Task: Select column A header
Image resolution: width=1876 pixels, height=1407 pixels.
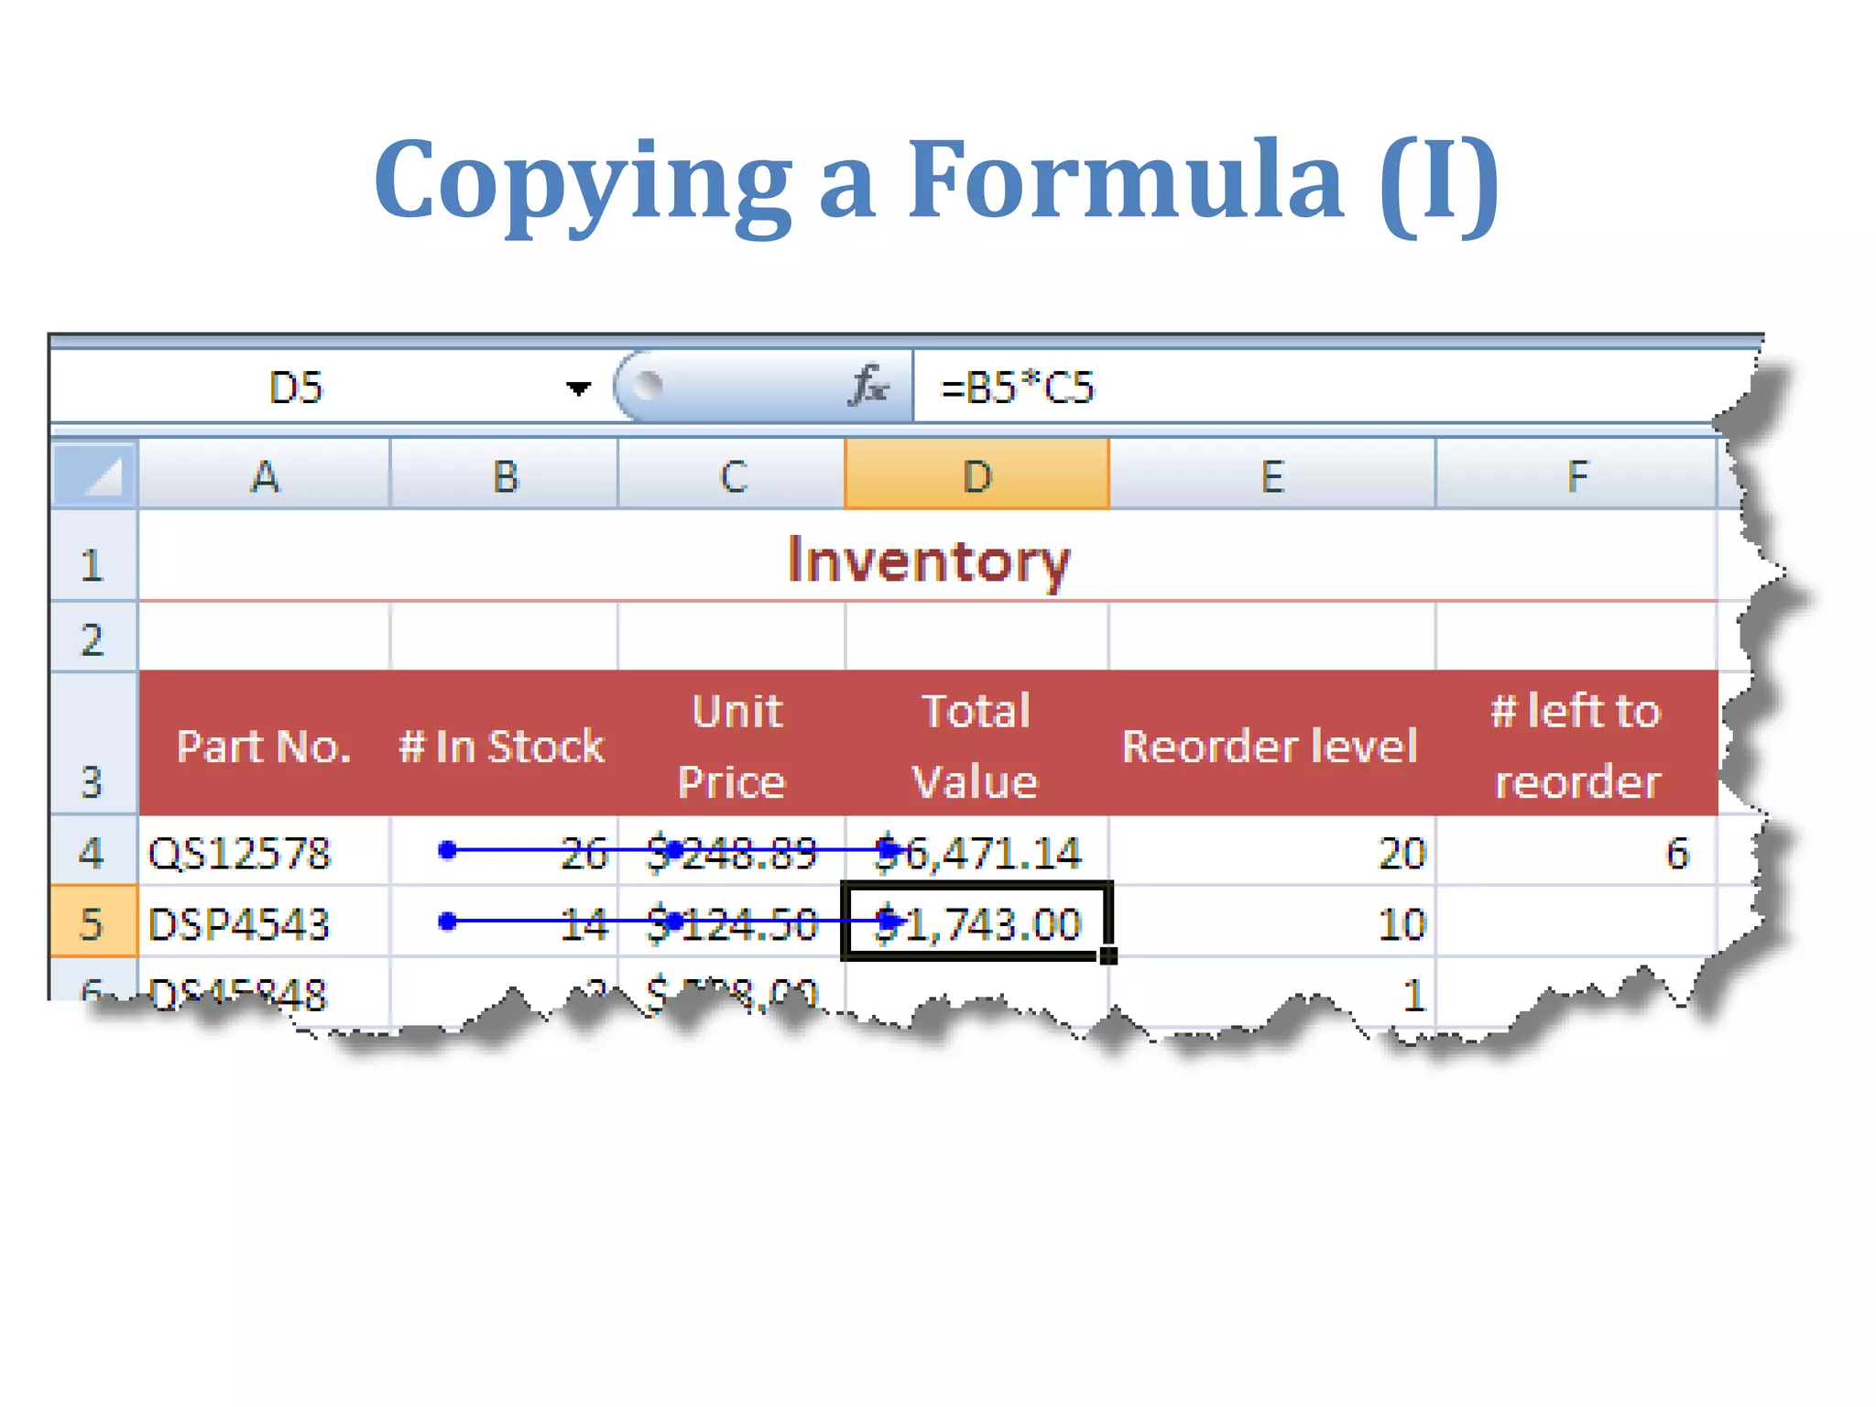Action: click(x=265, y=474)
